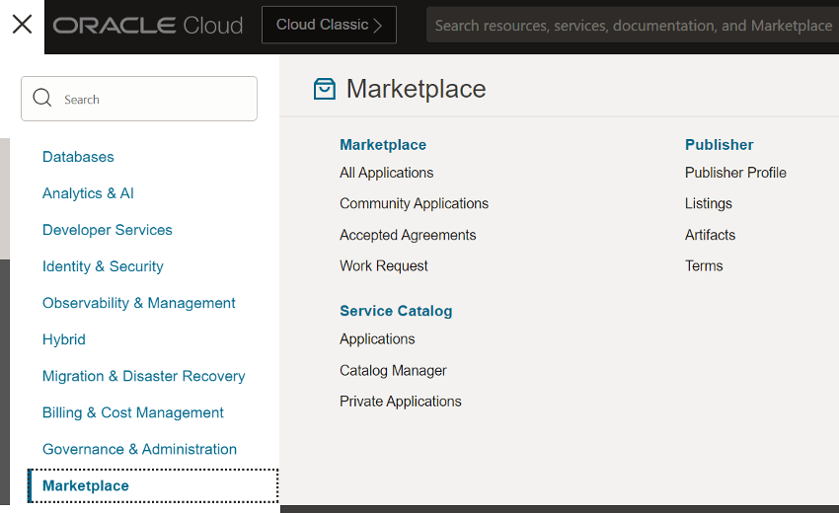The image size is (839, 513).
Task: Click the Service Catalog heading
Action: [396, 311]
